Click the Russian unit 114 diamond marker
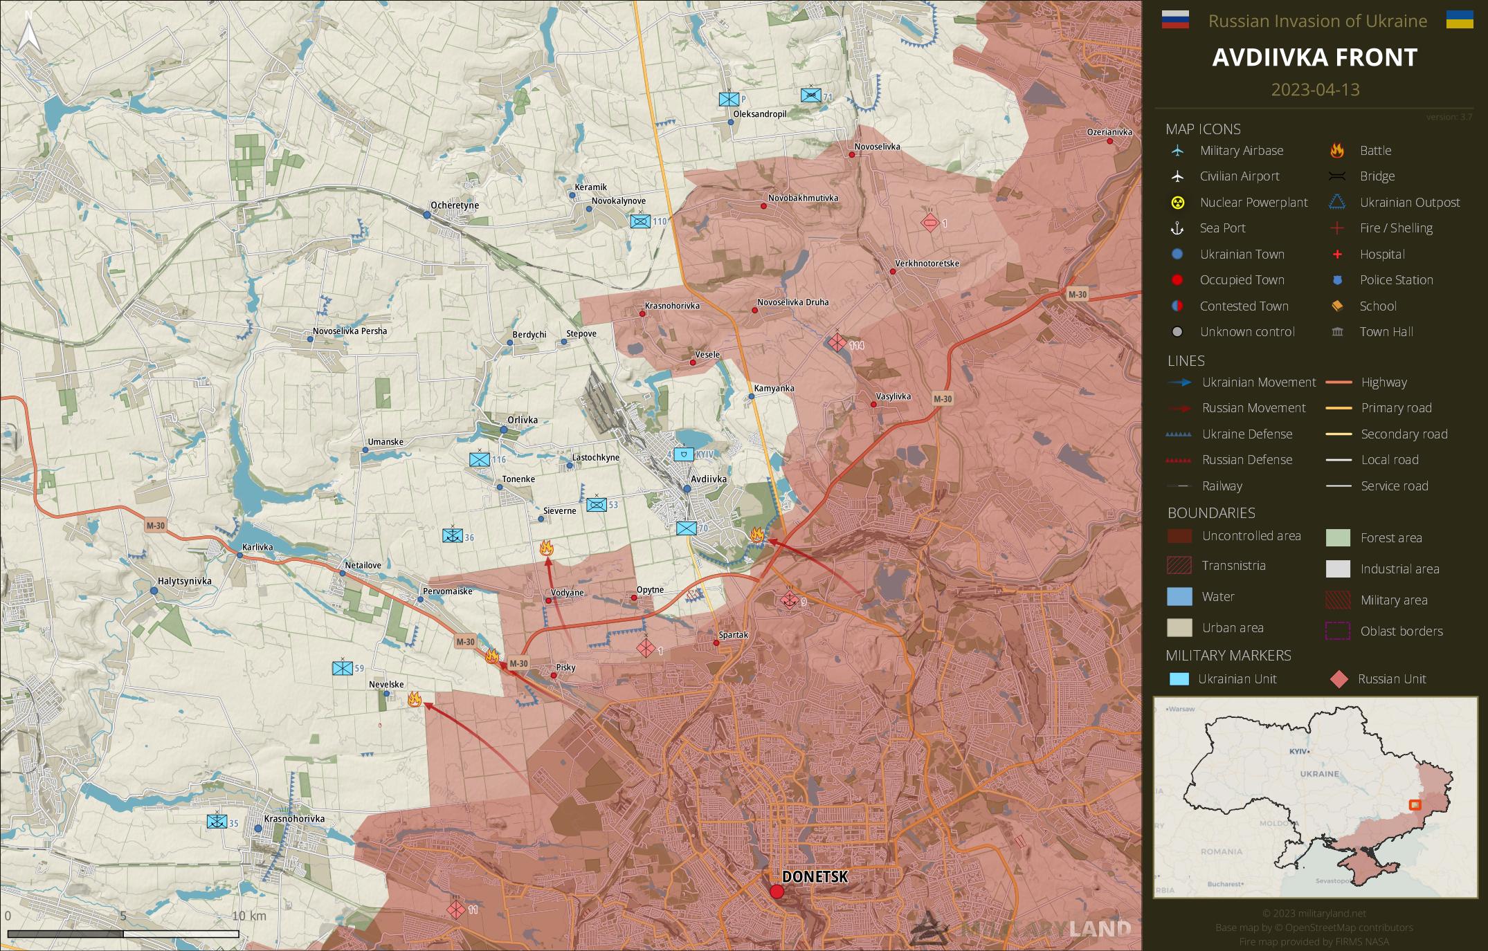 click(x=837, y=342)
